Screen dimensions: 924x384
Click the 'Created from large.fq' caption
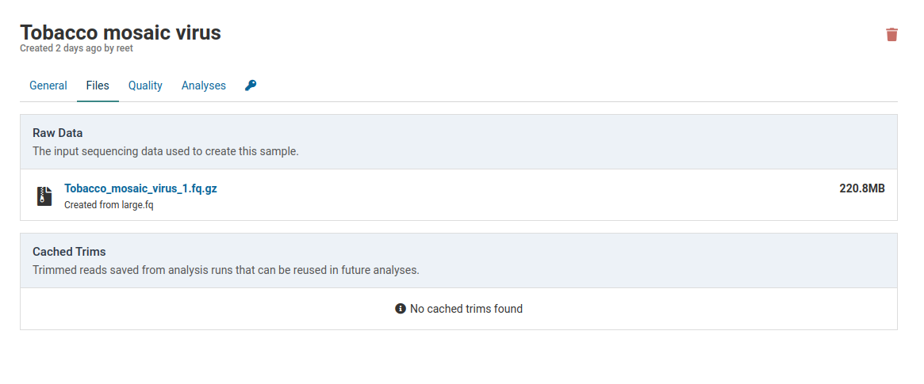click(109, 205)
